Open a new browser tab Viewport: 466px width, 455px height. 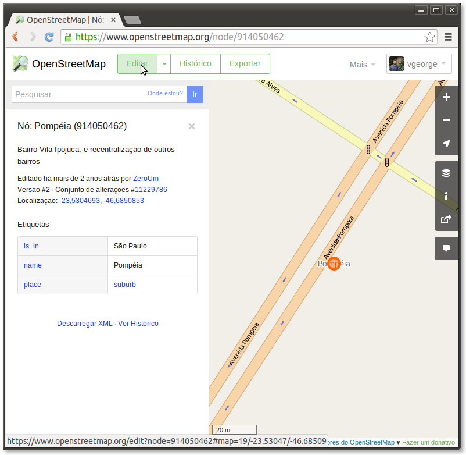coord(132,20)
